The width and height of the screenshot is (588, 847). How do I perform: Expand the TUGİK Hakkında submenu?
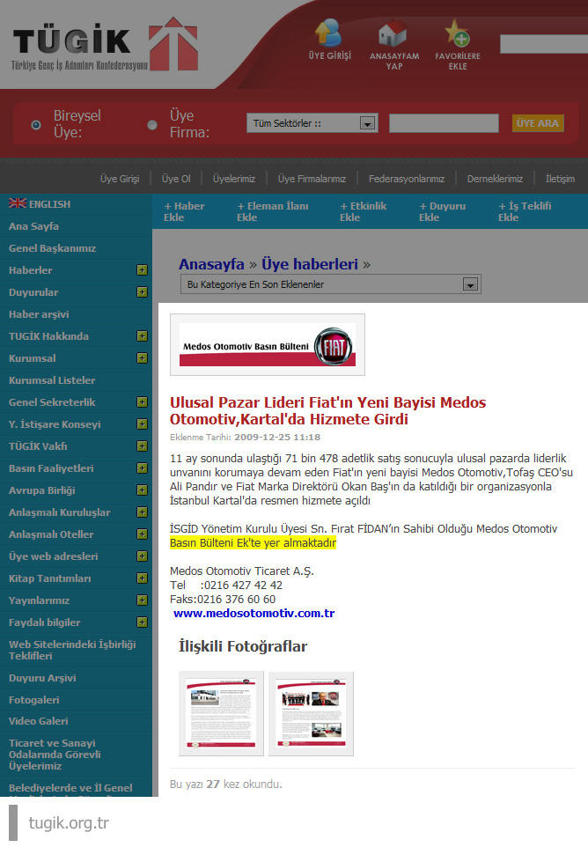point(142,336)
